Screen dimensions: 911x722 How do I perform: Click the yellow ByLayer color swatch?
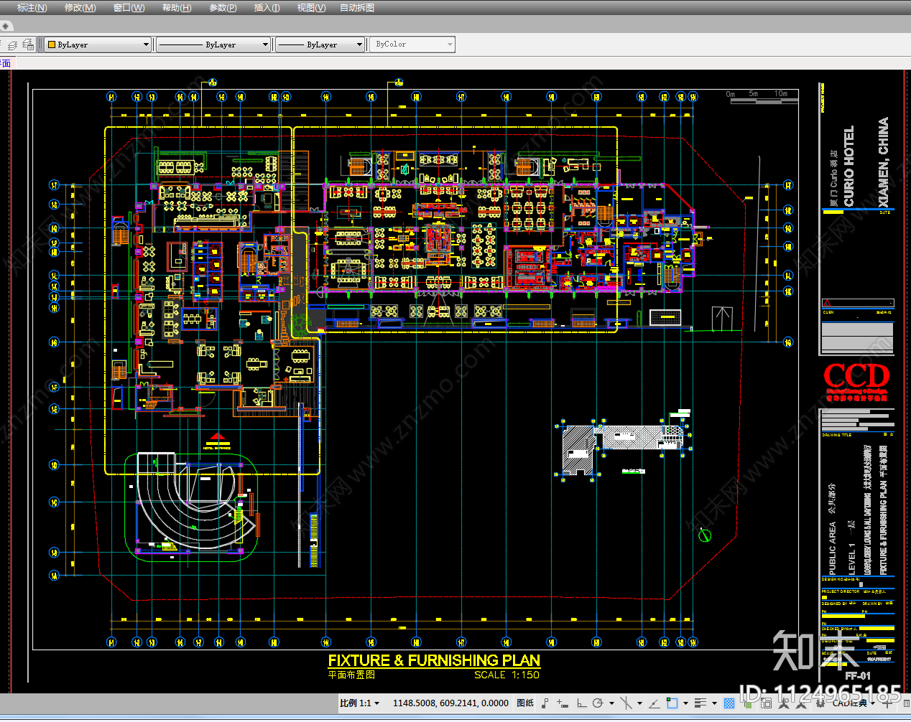pyautogui.click(x=52, y=44)
